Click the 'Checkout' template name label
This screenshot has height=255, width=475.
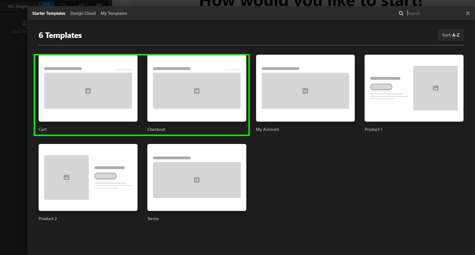156,129
